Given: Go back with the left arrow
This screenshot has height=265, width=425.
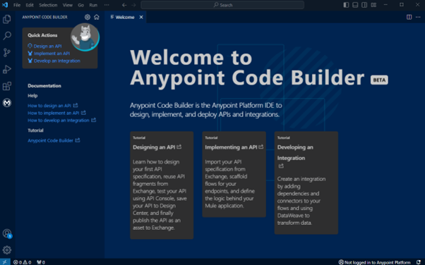Looking at the screenshot, I should [124, 5].
